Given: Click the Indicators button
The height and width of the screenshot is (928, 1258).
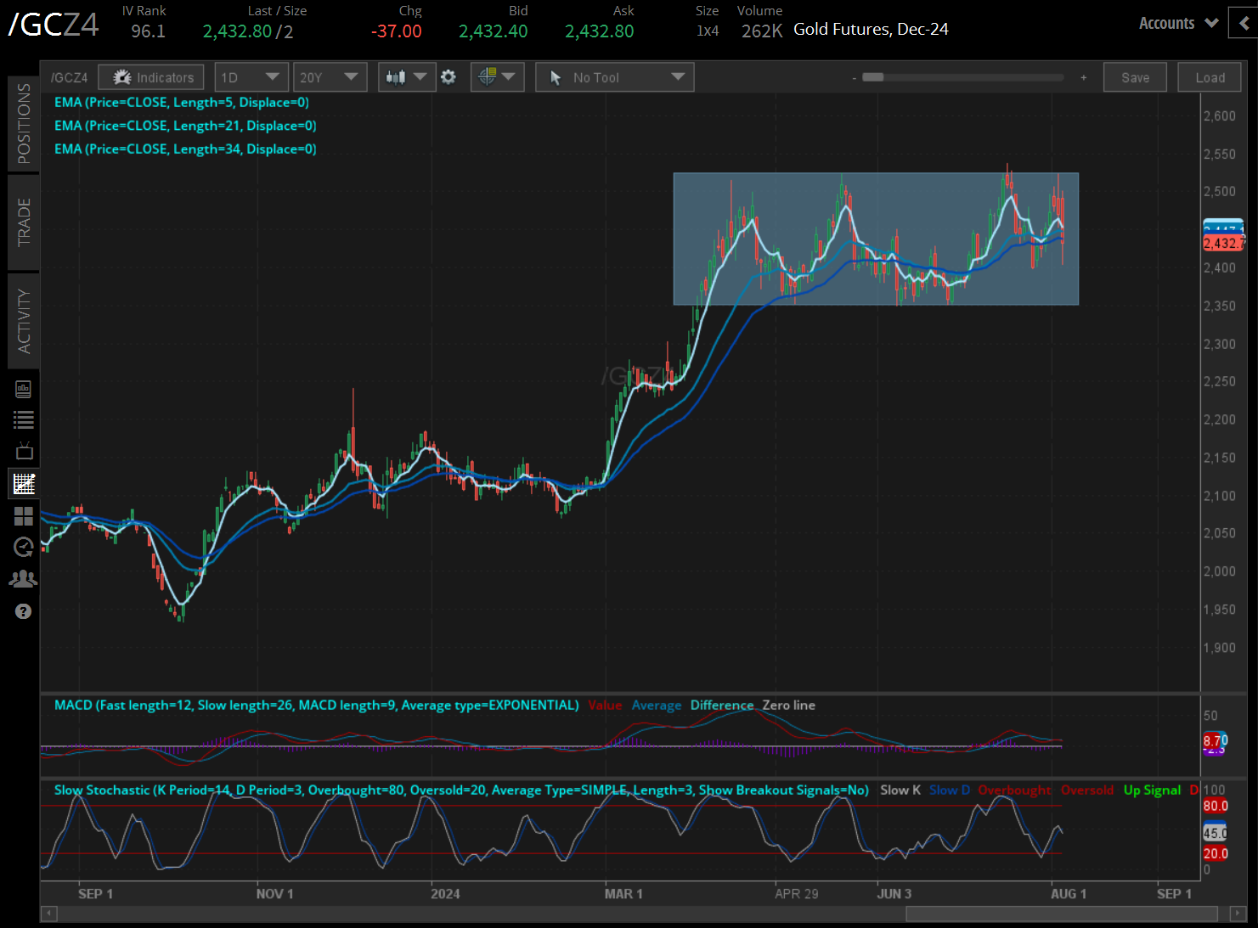Looking at the screenshot, I should pos(151,77).
